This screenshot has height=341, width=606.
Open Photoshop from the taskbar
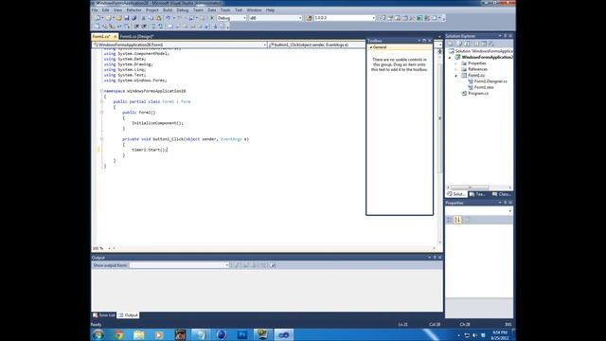point(242,334)
